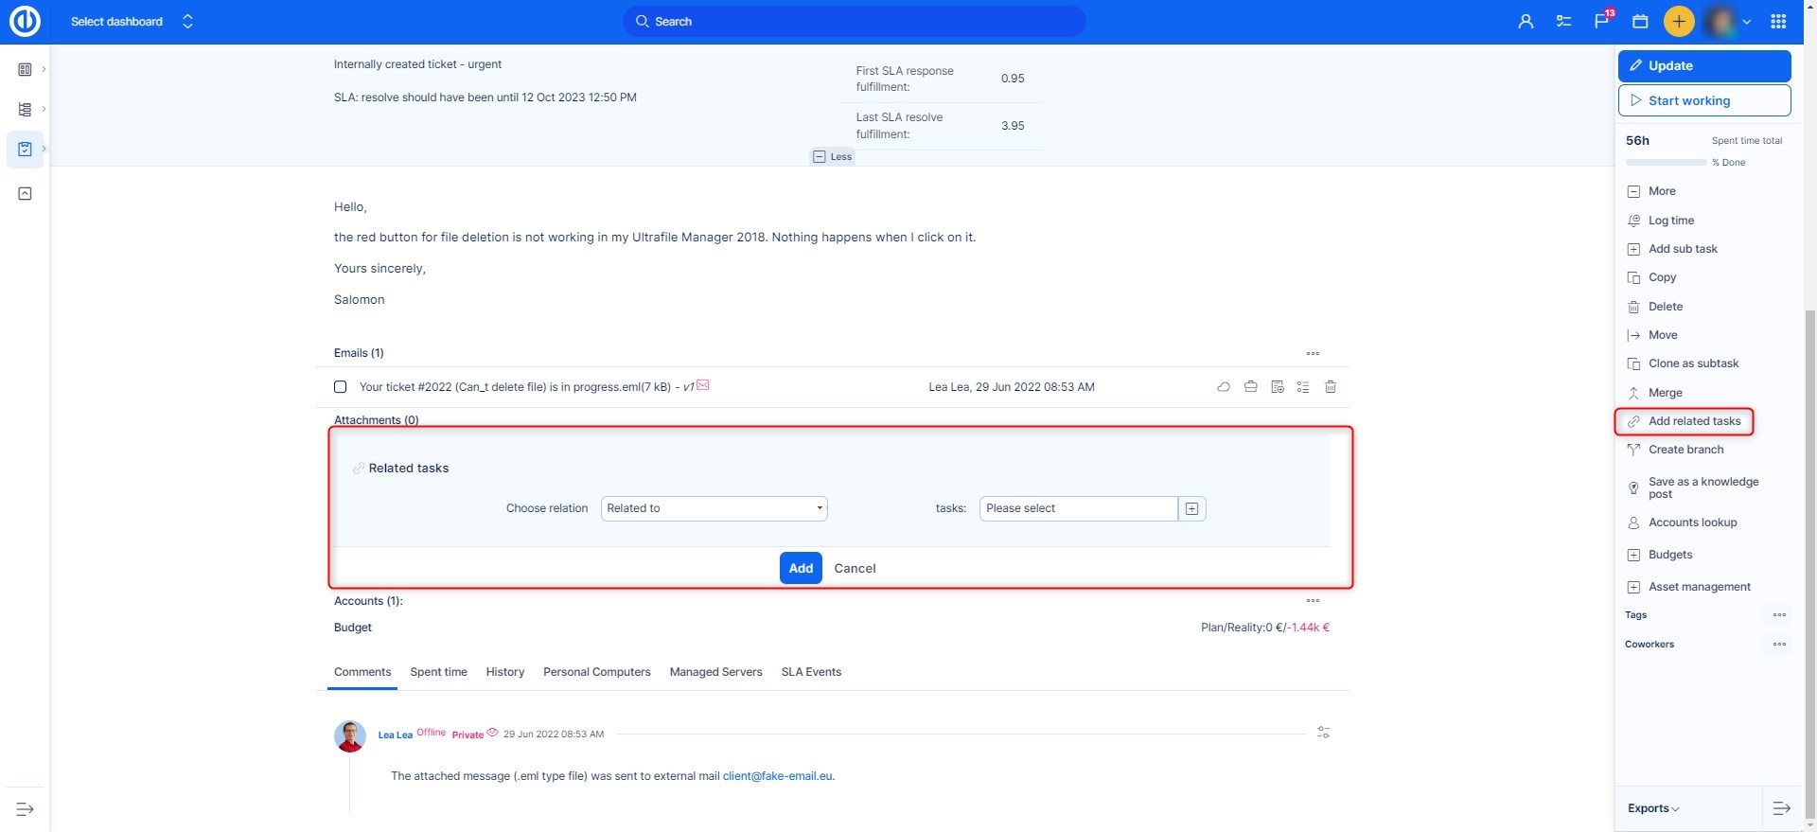
Task: Click the print icon in email row
Action: pos(1250,387)
